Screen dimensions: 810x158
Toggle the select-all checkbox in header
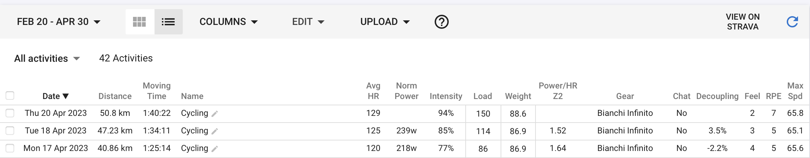point(10,96)
